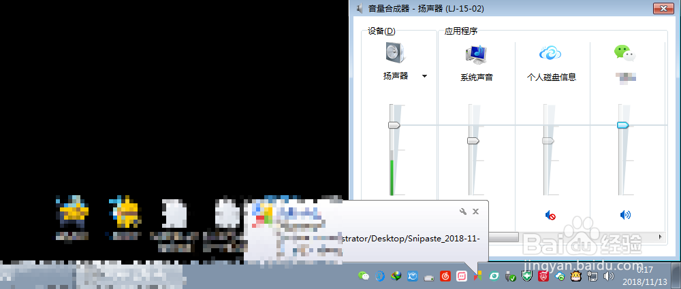This screenshot has height=289, width=681.
Task: Click the 个人磁盘信息 volume slider thumb
Action: 548,141
